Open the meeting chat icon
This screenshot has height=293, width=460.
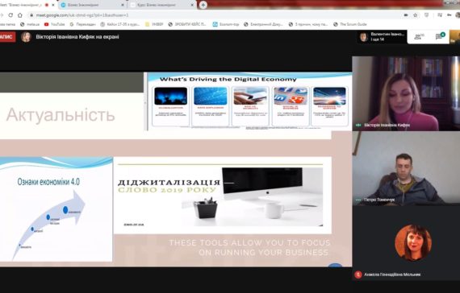point(440,36)
